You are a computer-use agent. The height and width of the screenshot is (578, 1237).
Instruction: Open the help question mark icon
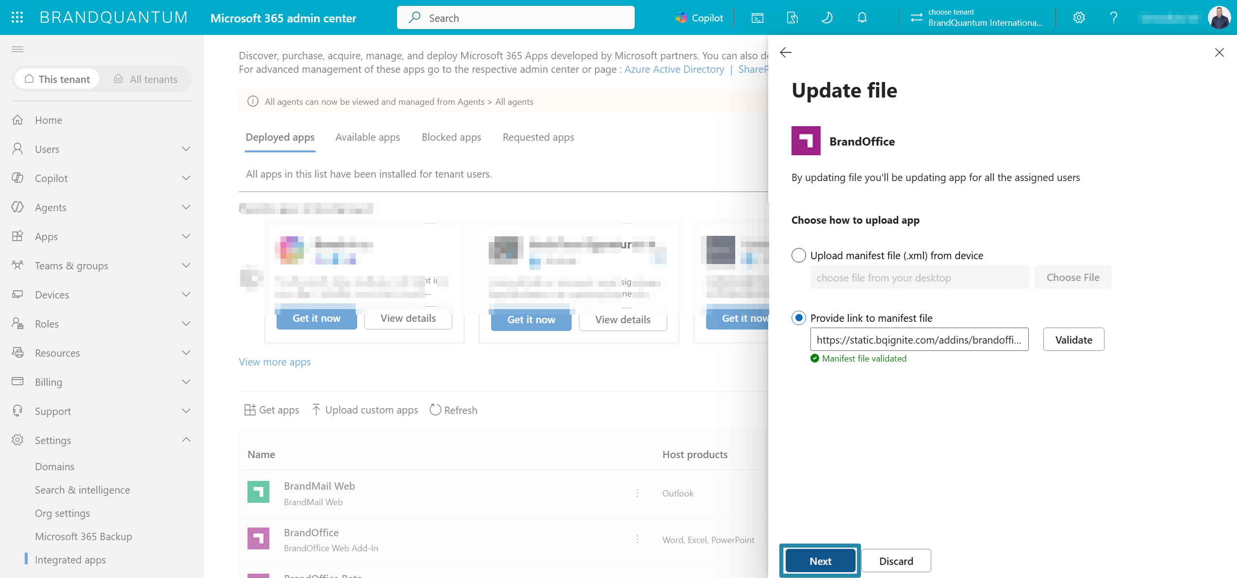(1114, 18)
